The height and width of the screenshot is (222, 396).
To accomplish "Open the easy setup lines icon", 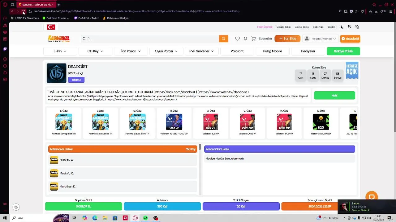I will 391,11.
